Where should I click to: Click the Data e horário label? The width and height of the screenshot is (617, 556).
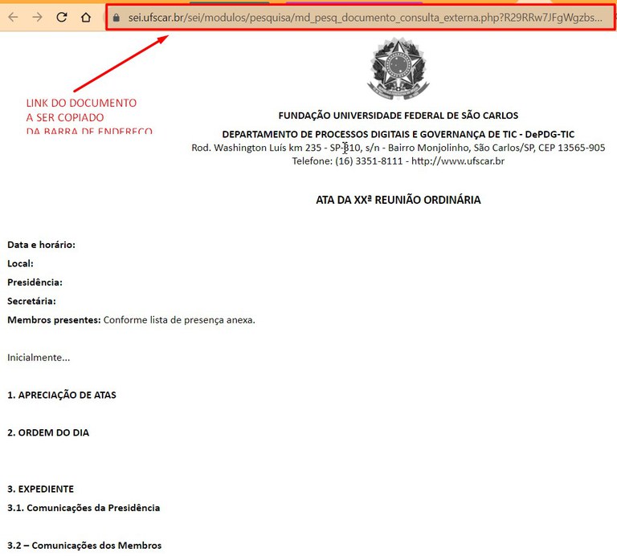41,245
